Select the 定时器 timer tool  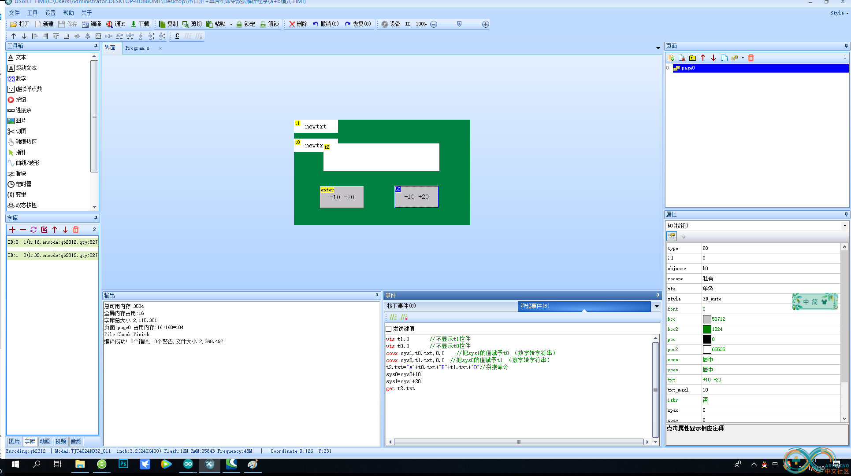(x=20, y=184)
